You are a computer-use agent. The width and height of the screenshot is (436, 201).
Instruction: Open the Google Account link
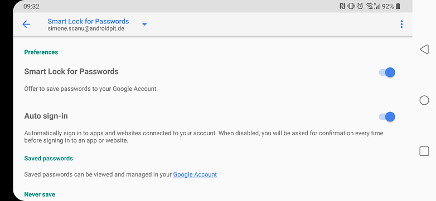click(195, 175)
